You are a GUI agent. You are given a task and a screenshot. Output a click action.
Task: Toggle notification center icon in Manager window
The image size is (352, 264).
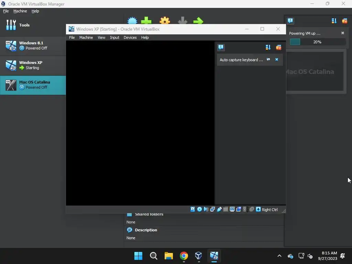290,21
